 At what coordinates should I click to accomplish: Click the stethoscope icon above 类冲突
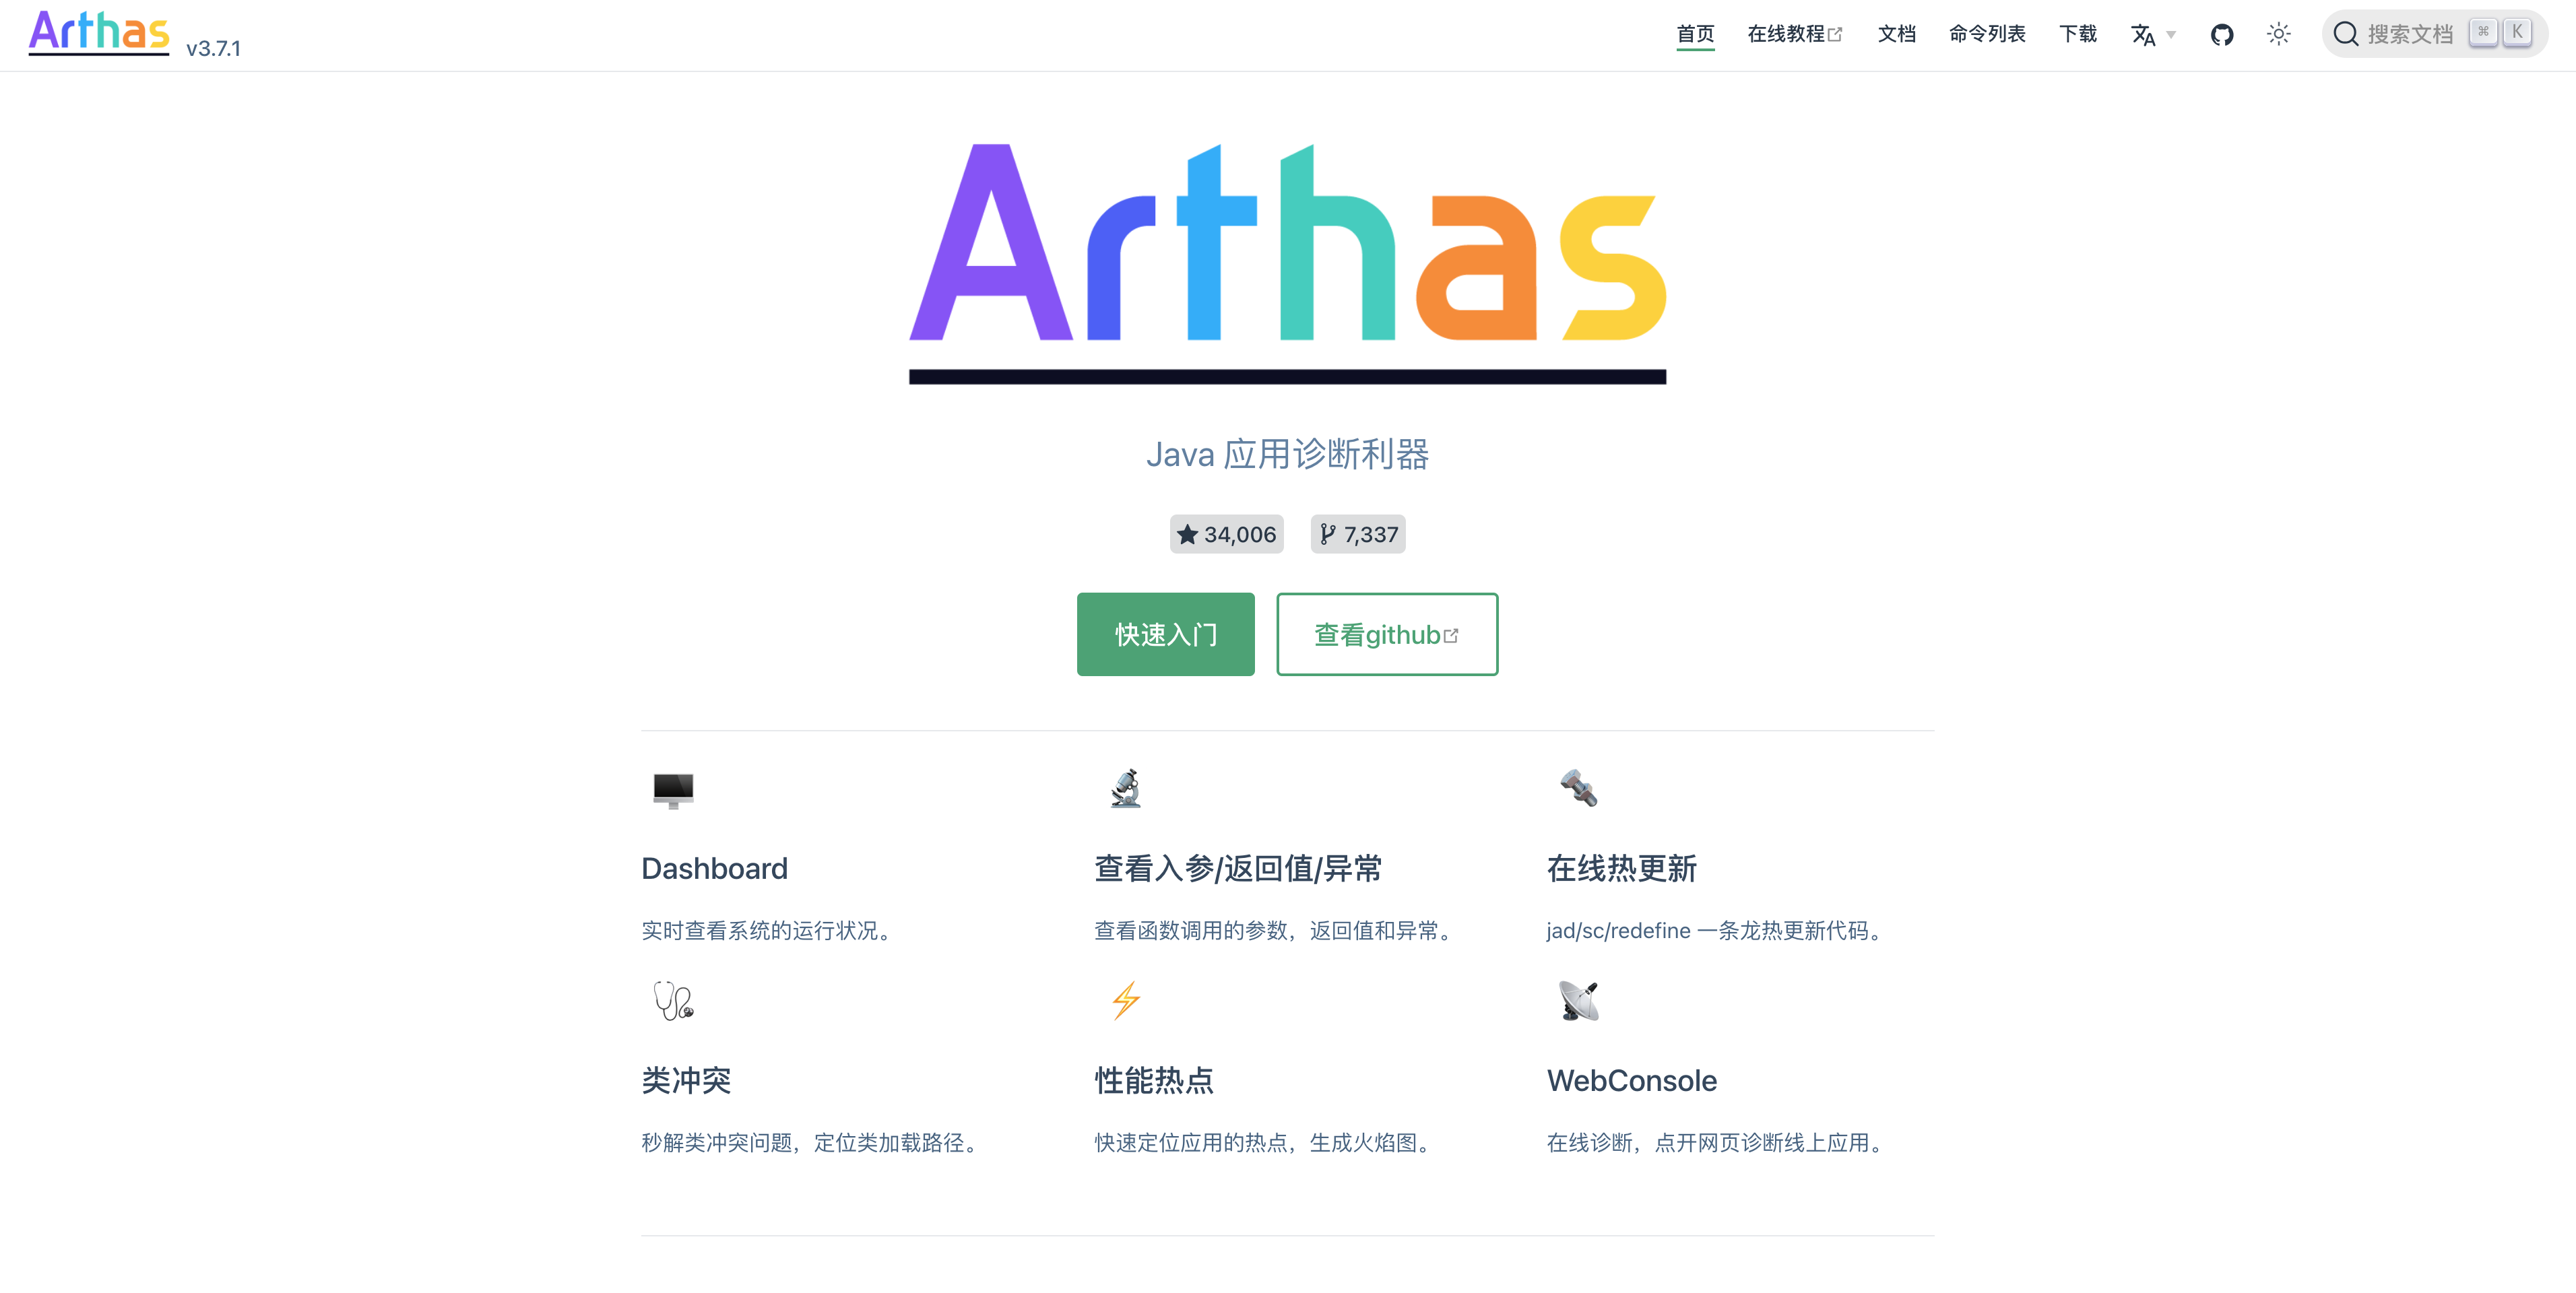coord(673,1000)
